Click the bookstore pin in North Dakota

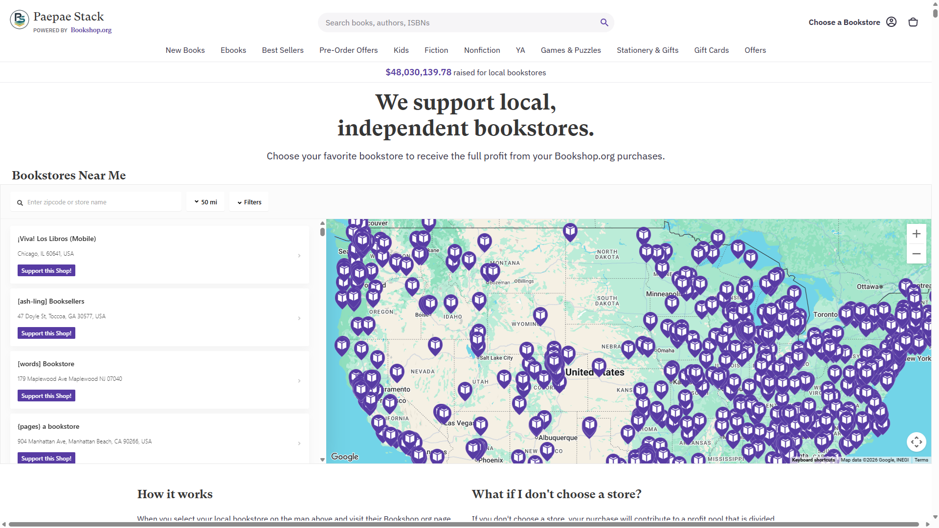pyautogui.click(x=570, y=232)
